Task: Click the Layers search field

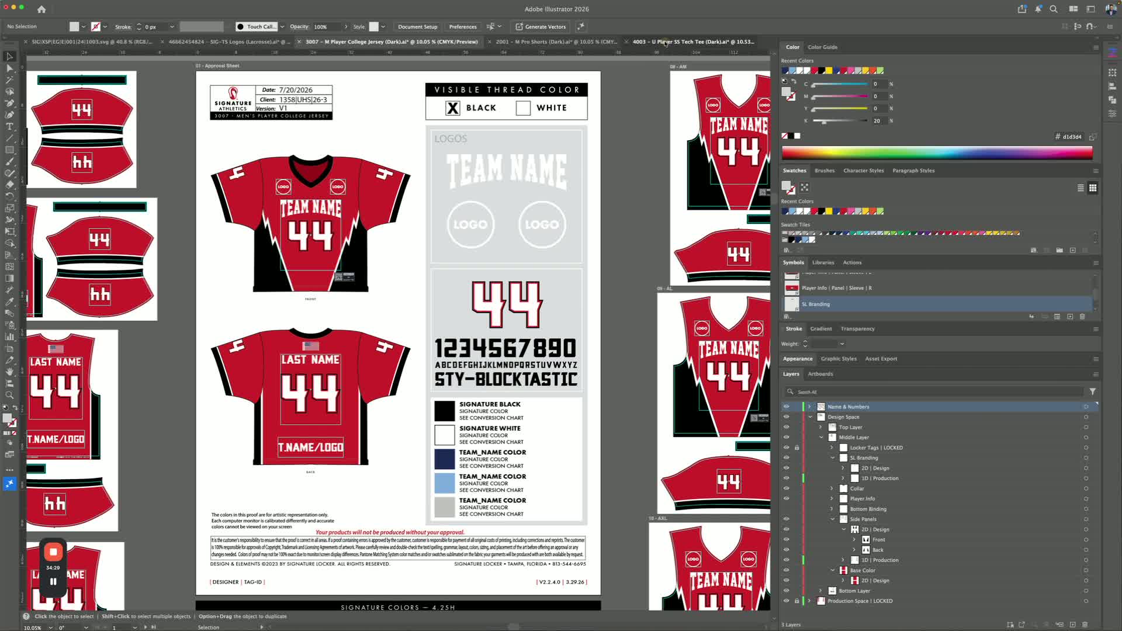Action: 935,391
